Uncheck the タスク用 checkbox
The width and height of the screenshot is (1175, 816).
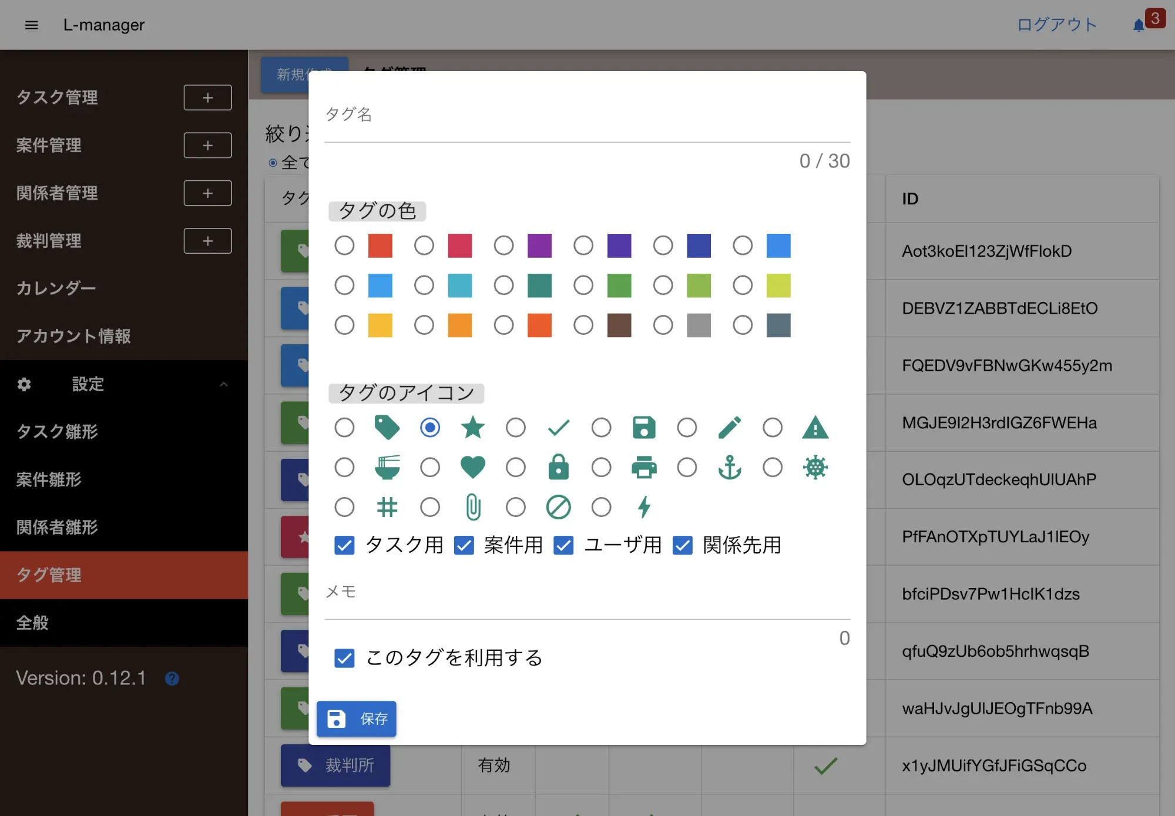tap(344, 545)
